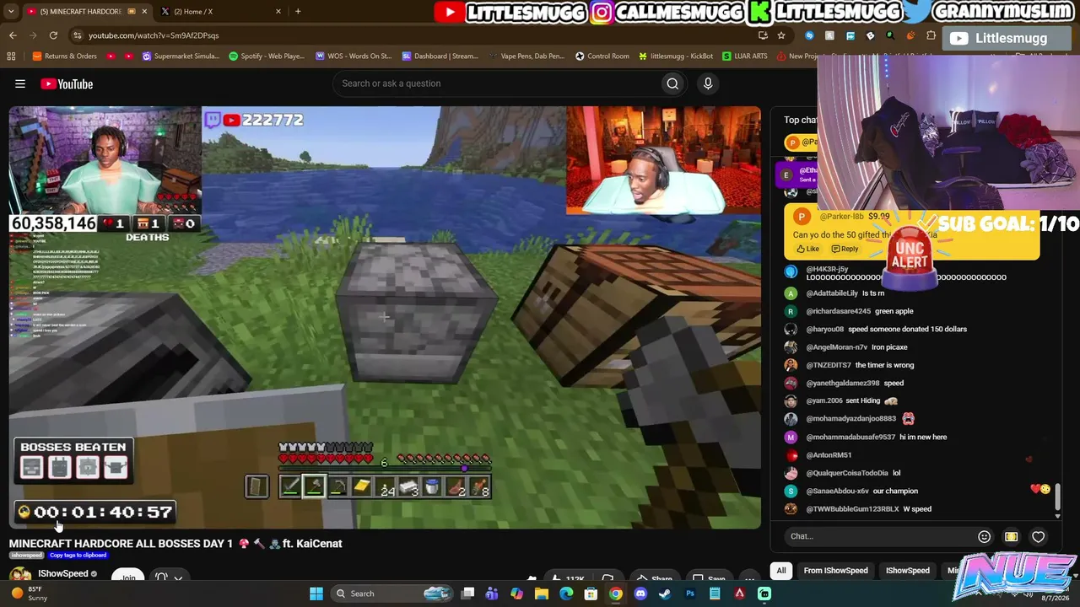The image size is (1080, 607).
Task: Click the video player to pause
Action: click(x=385, y=317)
